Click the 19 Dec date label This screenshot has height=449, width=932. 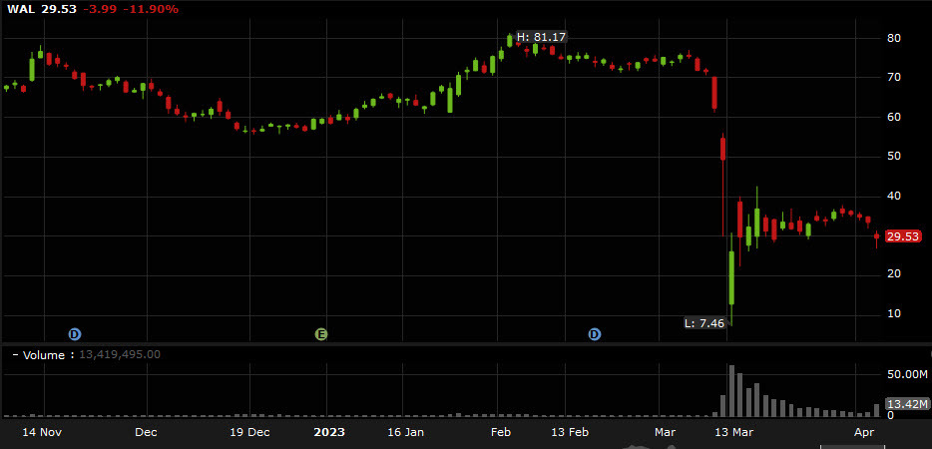tap(249, 432)
